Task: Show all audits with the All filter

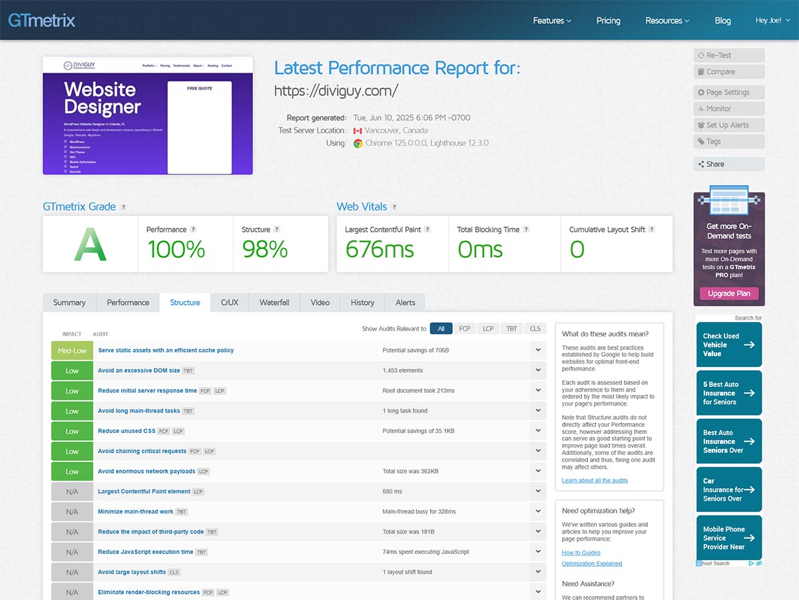Action: pyautogui.click(x=441, y=328)
